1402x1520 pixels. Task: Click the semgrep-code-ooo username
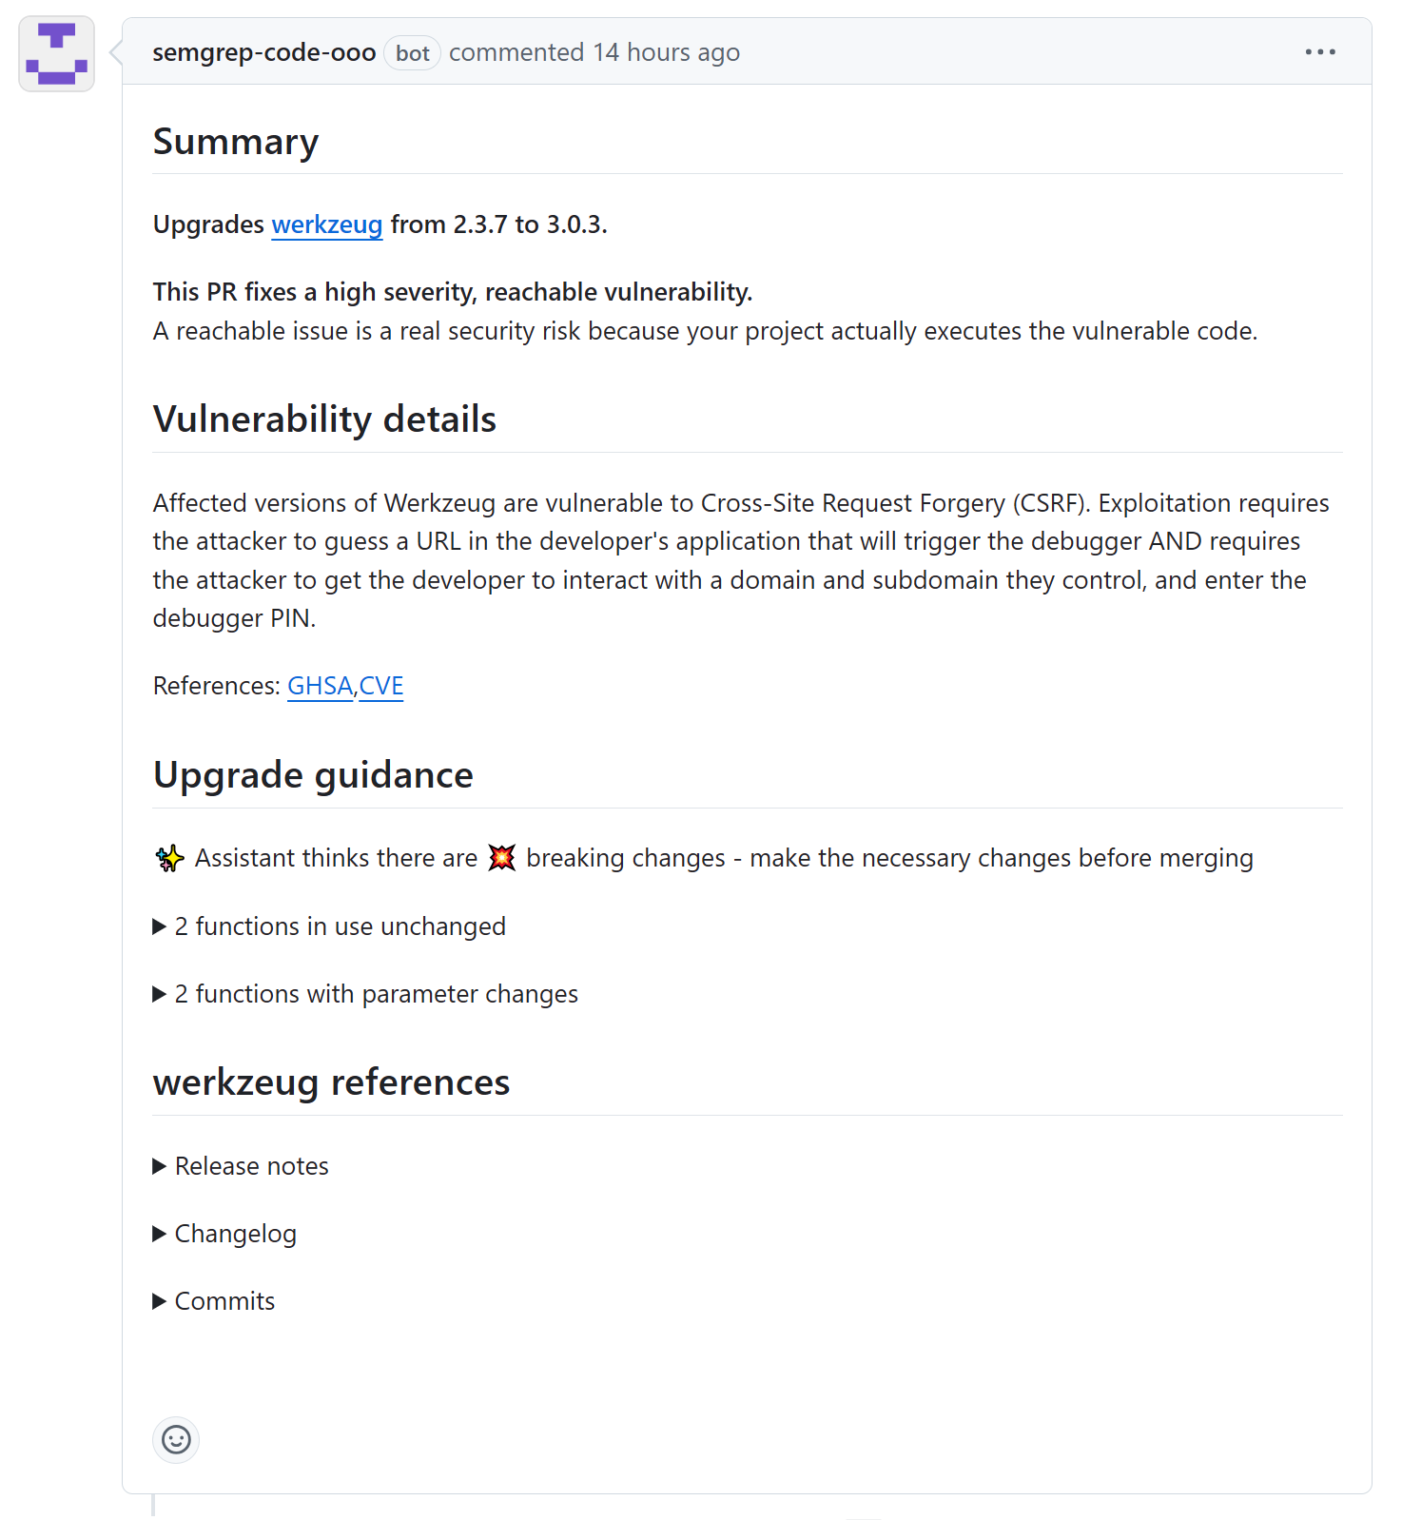pos(263,52)
